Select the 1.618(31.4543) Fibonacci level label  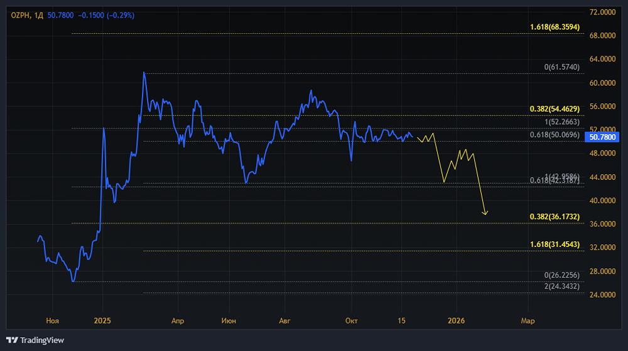pyautogui.click(x=555, y=244)
